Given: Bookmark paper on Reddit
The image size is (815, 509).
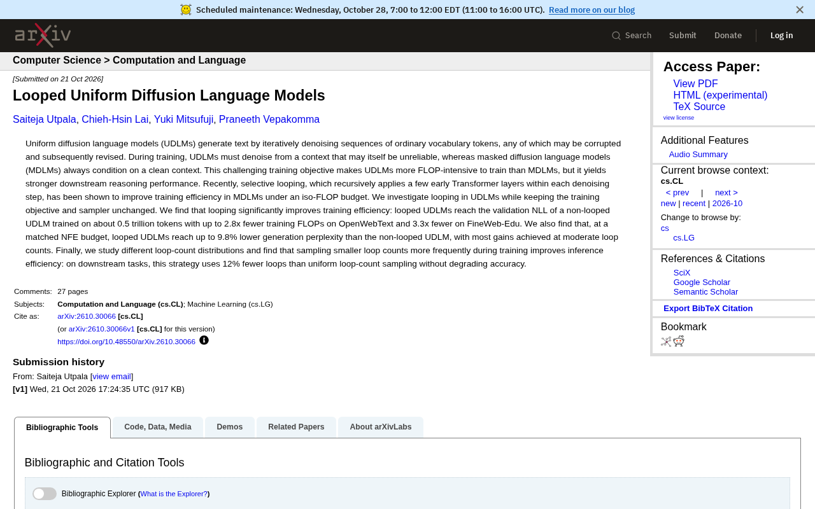Looking at the screenshot, I should tap(679, 341).
